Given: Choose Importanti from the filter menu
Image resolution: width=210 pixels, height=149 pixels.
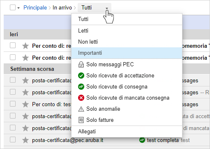Looking at the screenshot, I should click(x=127, y=53).
